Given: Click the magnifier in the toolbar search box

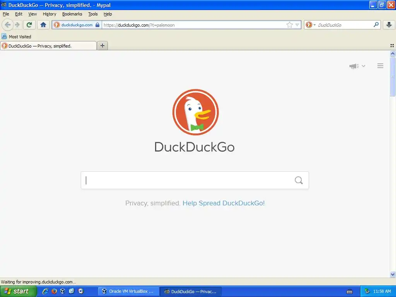Looking at the screenshot, I should click(x=376, y=25).
